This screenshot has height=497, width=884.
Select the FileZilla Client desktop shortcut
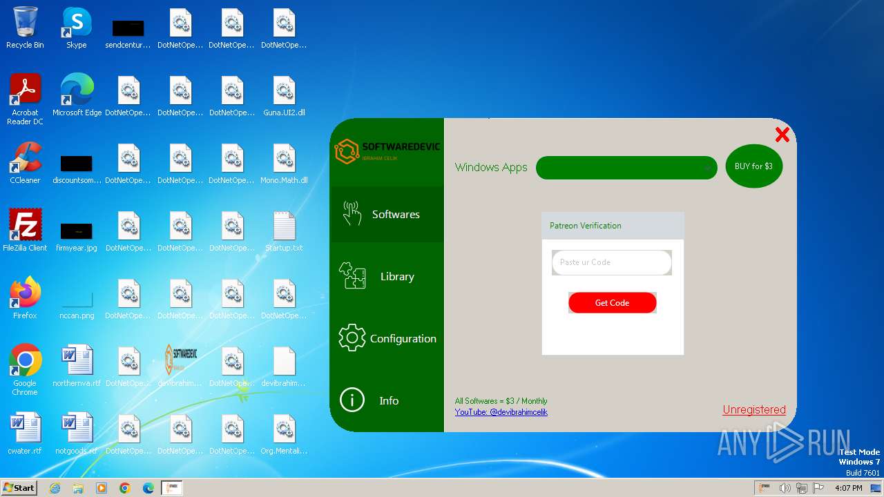click(25, 231)
